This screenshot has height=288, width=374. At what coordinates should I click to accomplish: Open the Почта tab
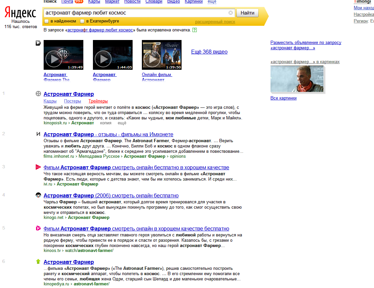67,1
